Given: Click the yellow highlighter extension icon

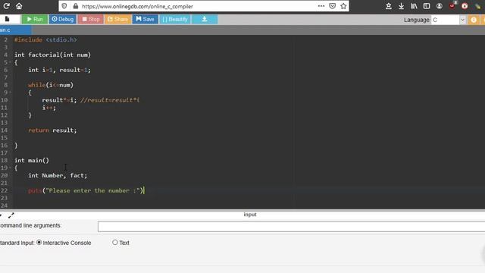Looking at the screenshot, I should coord(478,6).
